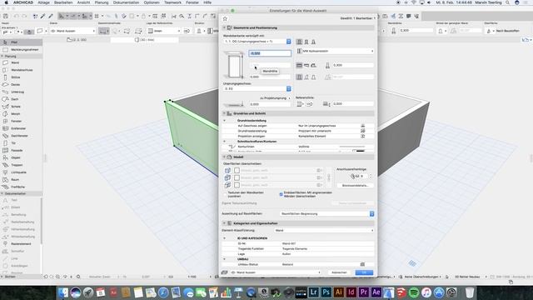The width and height of the screenshot is (533, 300).
Task: Choose trapezoid wall geometry icon
Action: point(306,65)
